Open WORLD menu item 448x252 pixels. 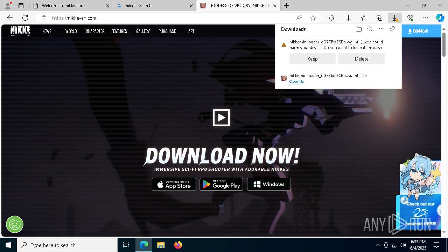[71, 31]
